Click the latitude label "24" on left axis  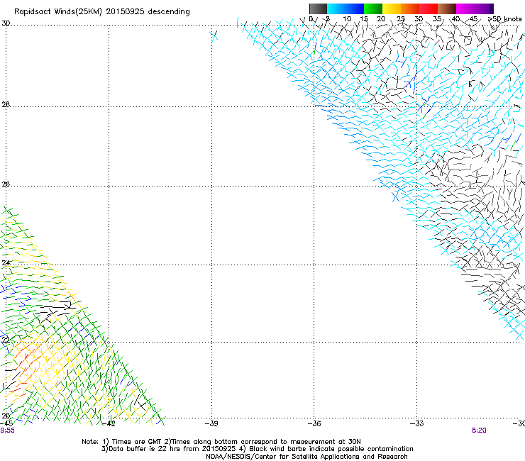6,263
